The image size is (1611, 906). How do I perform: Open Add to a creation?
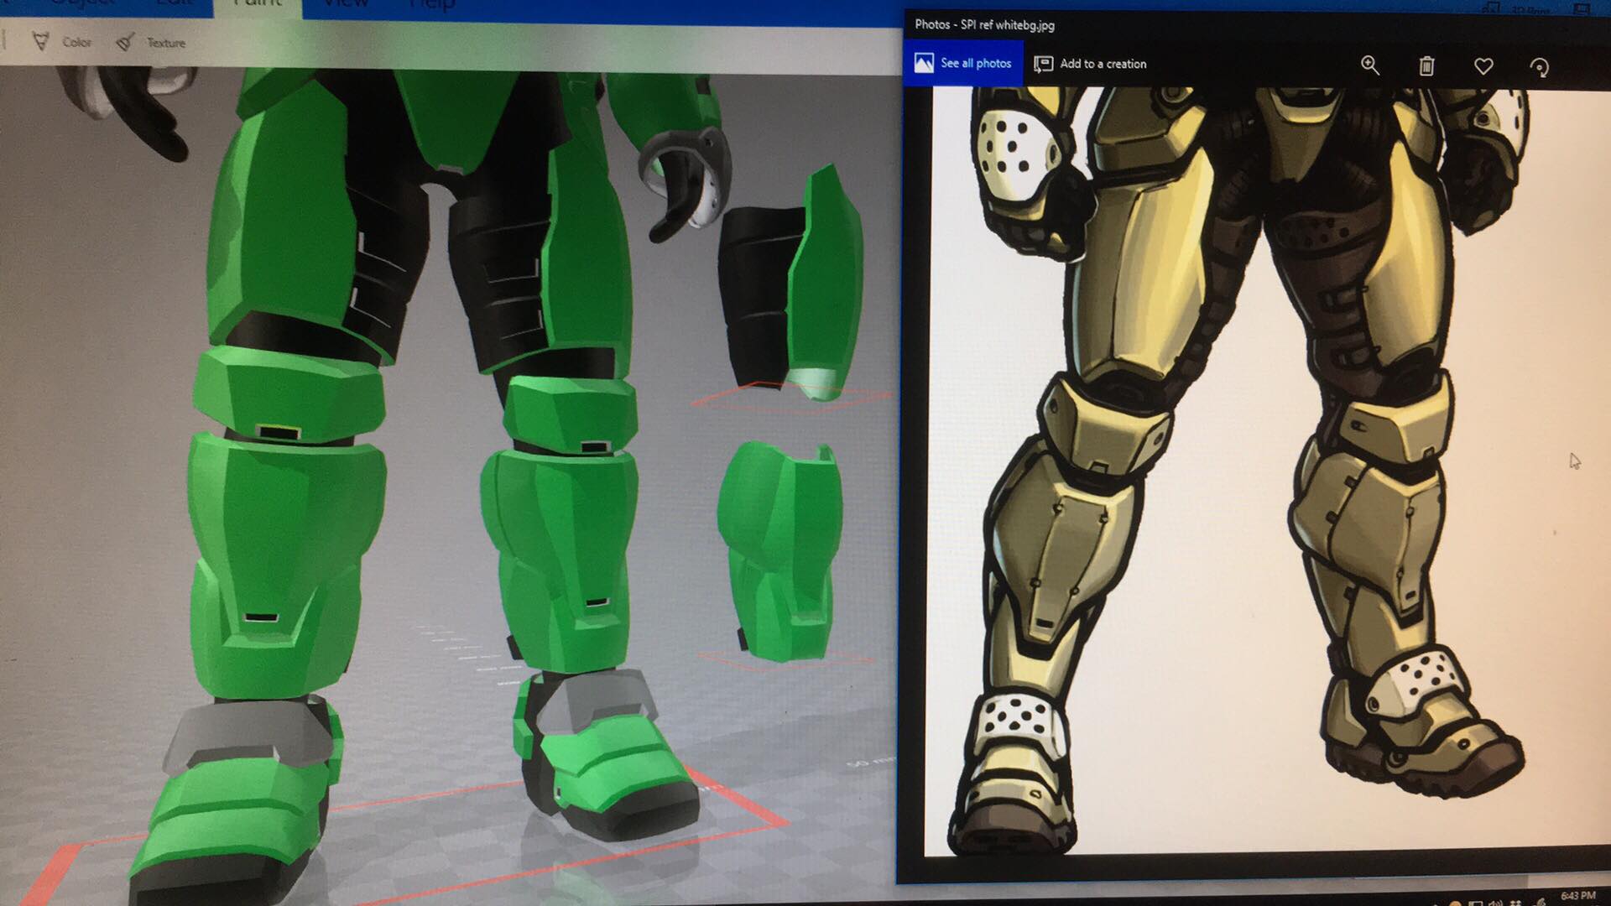click(1090, 64)
